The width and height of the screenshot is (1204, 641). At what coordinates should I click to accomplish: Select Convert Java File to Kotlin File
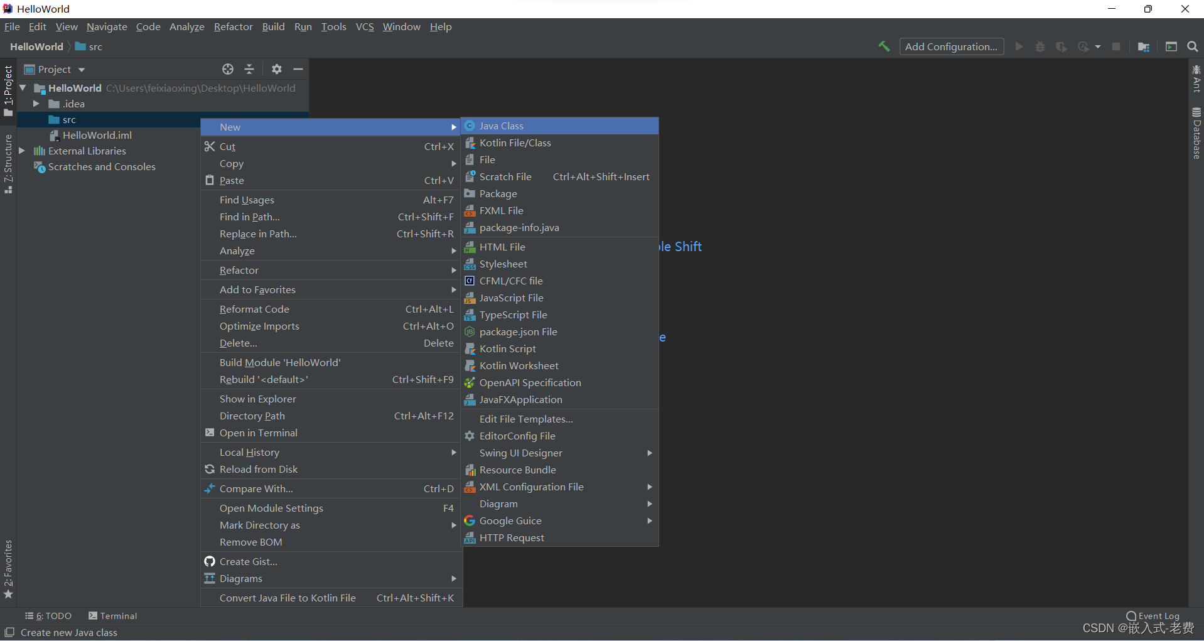click(331, 598)
